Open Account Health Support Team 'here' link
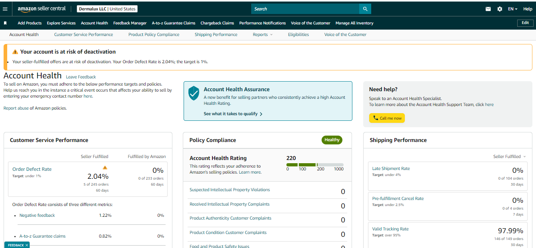This screenshot has height=248, width=536. click(489, 104)
